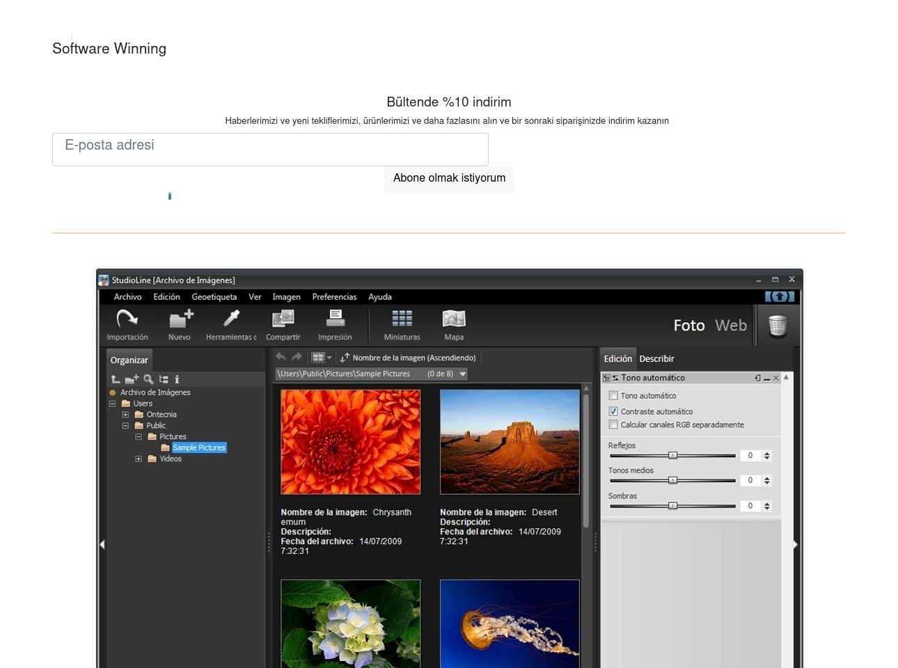This screenshot has height=668, width=898.
Task: Click the Impresión printer icon
Action: tap(336, 318)
